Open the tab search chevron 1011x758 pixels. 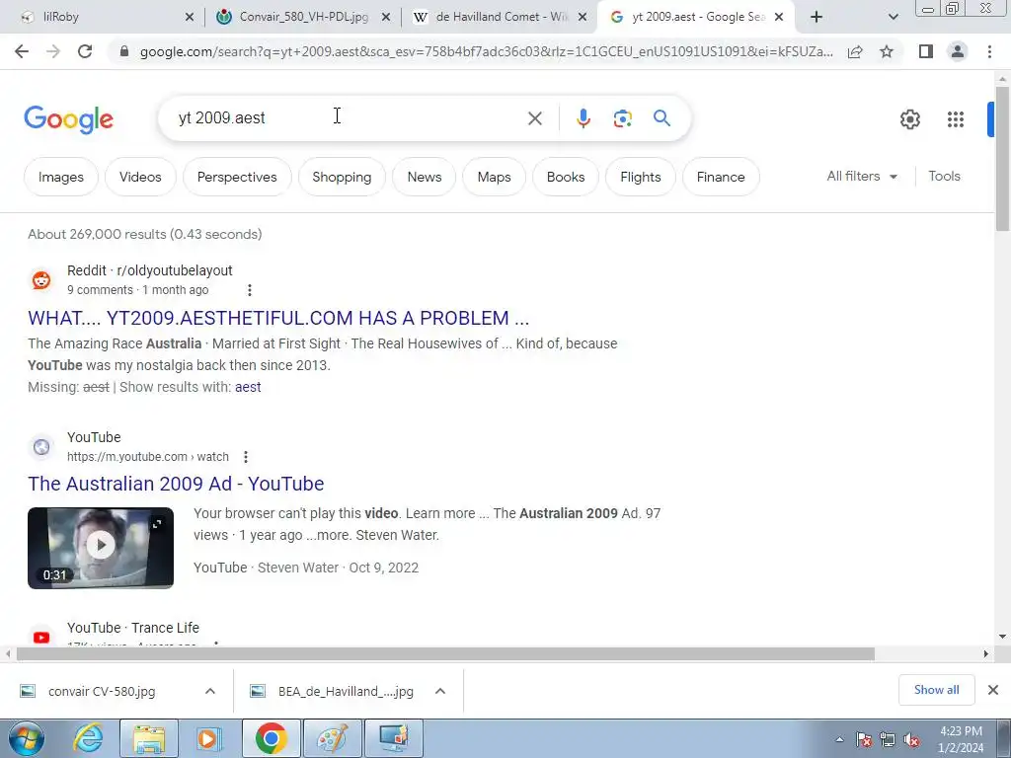pos(893,17)
